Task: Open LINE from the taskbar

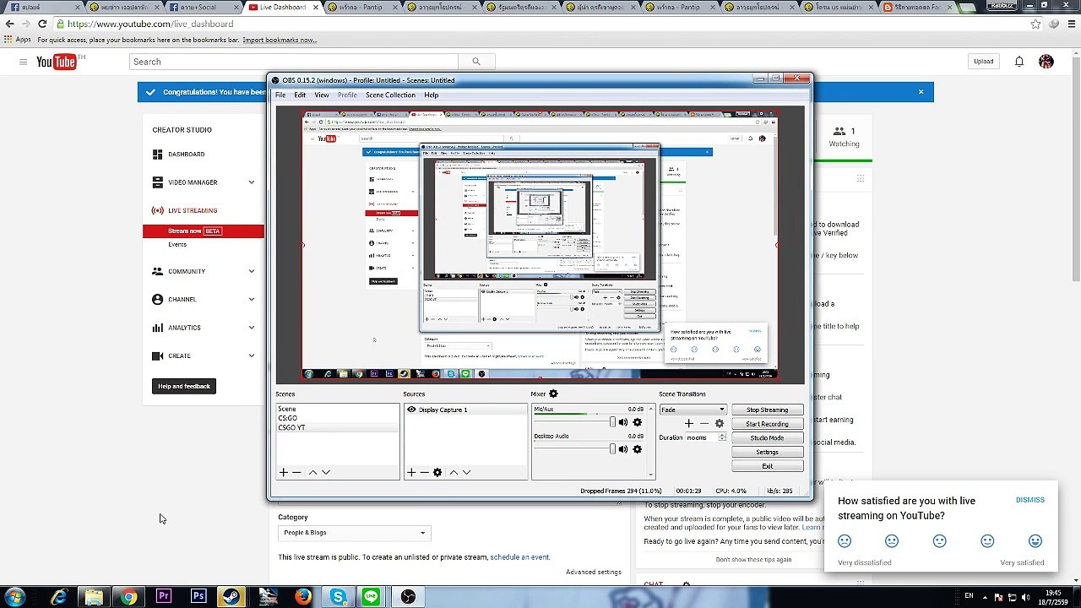Action: pos(372,597)
